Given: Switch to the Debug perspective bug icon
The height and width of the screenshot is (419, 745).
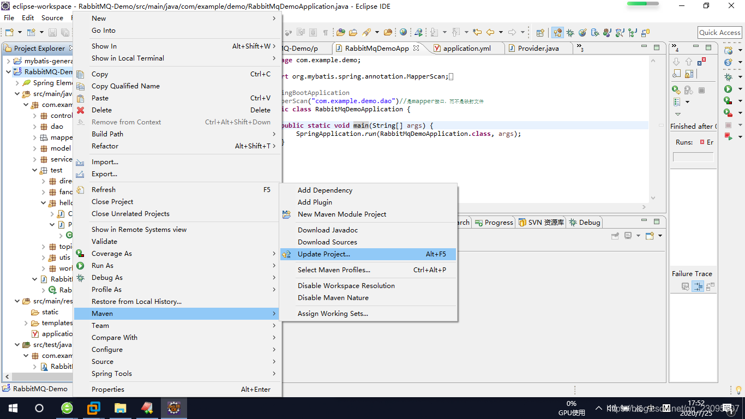Looking at the screenshot, I should click(x=570, y=32).
